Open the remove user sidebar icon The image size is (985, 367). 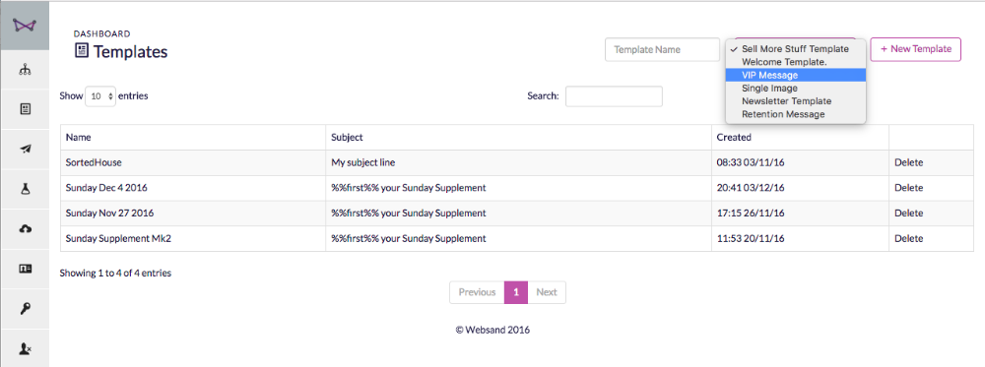(x=25, y=347)
